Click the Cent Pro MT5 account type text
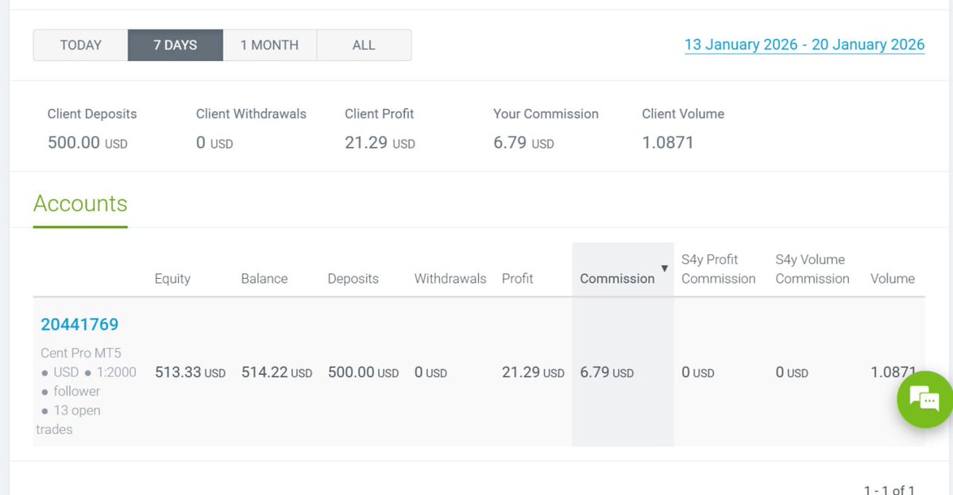The height and width of the screenshot is (495, 953). click(81, 353)
